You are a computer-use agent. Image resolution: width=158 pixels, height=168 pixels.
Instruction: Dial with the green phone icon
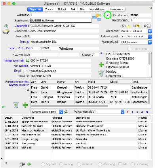coord(27,61)
